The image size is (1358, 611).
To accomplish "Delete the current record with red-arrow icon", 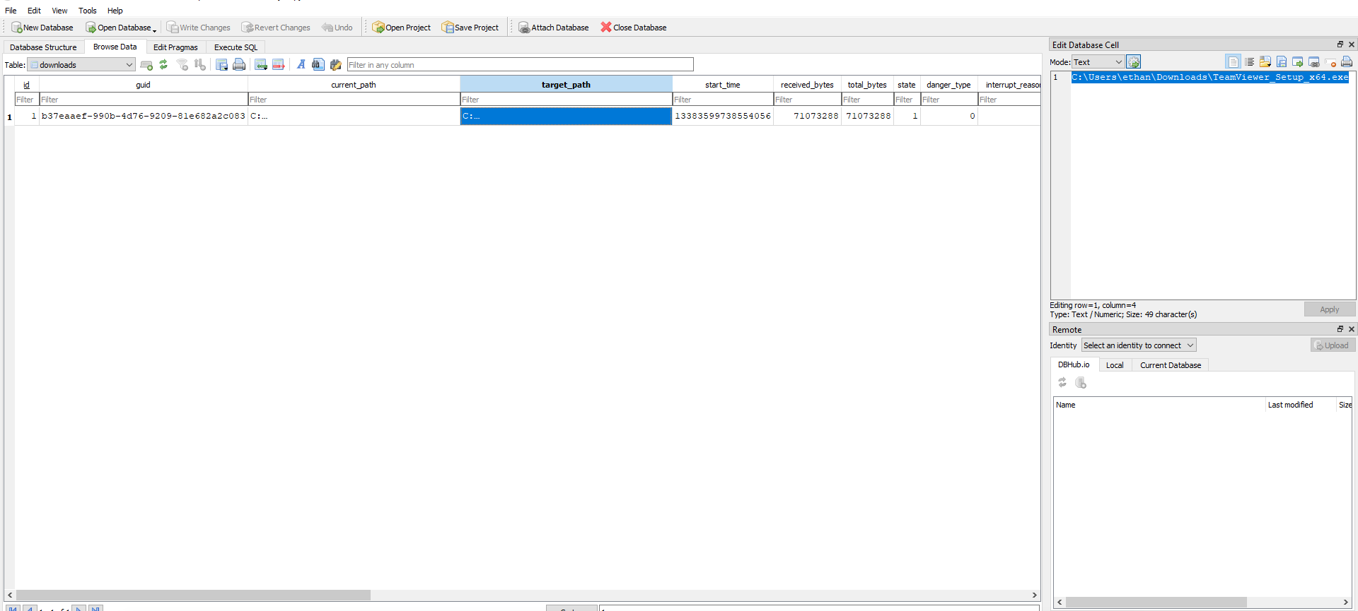I will tap(279, 65).
